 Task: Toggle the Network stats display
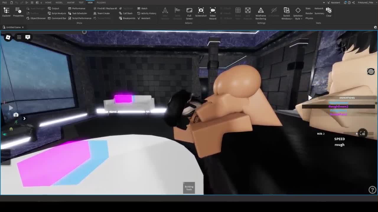tap(319, 9)
